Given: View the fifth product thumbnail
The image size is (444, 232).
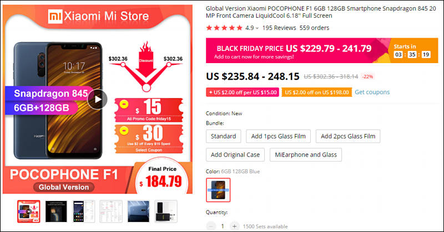Looking at the screenshot, I should (138, 212).
